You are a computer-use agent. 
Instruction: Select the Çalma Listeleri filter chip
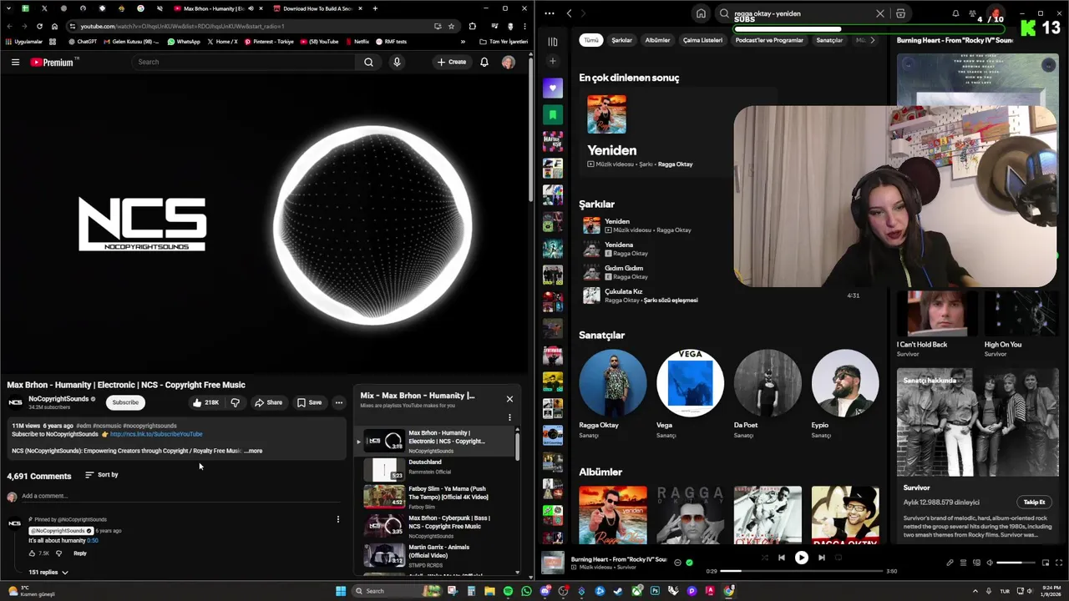pyautogui.click(x=702, y=40)
